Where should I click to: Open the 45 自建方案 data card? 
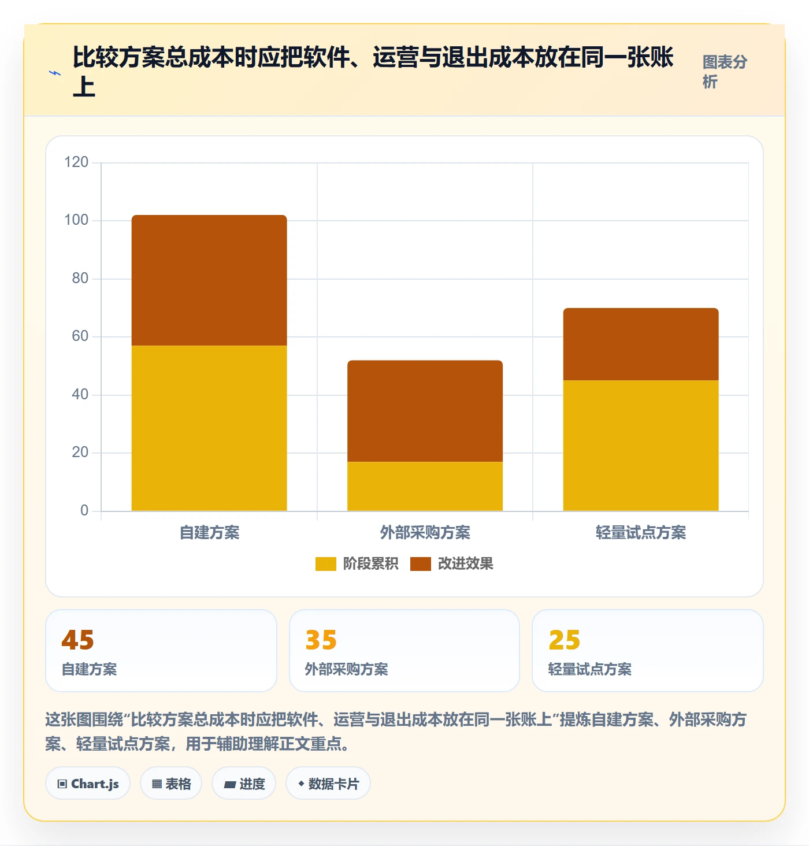[x=161, y=651]
